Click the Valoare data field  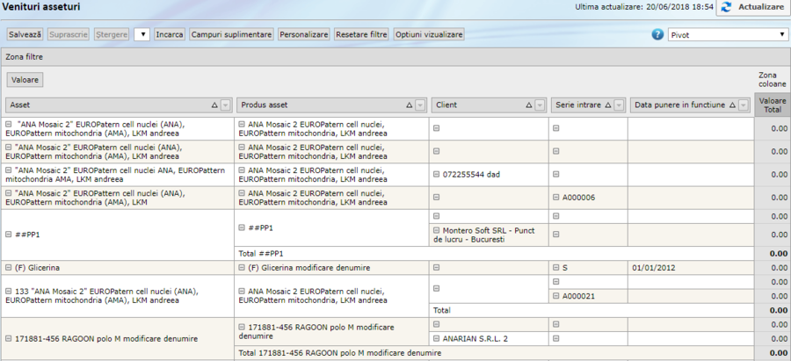[x=25, y=79]
